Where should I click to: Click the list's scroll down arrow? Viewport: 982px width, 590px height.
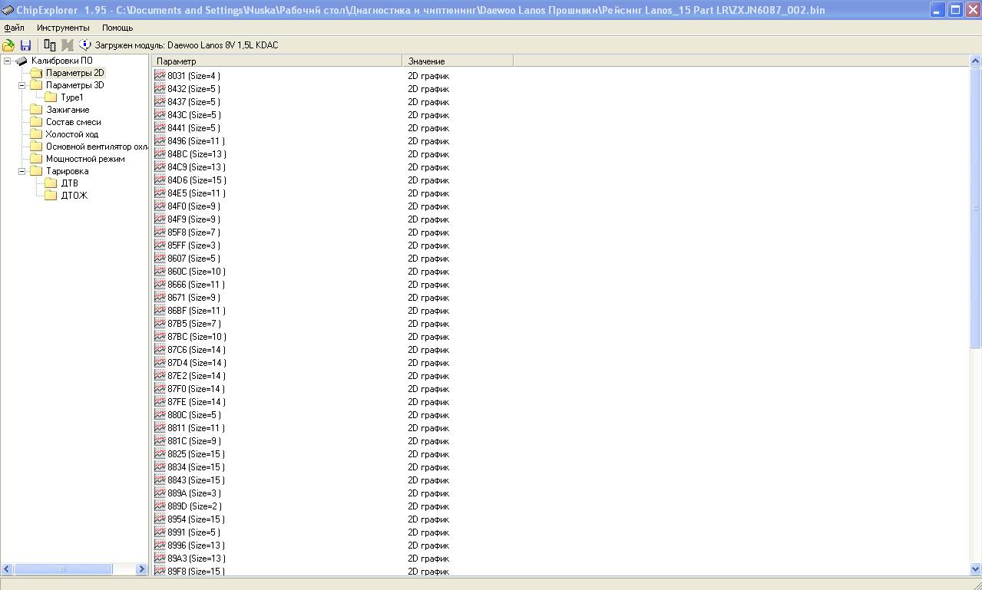(976, 569)
